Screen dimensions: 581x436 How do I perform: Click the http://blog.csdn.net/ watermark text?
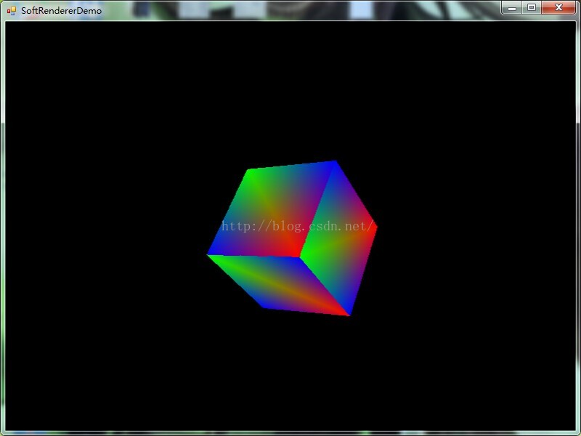298,226
